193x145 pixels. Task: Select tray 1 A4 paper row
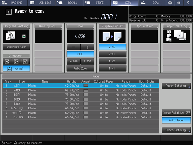pyautogui.click(x=81, y=86)
